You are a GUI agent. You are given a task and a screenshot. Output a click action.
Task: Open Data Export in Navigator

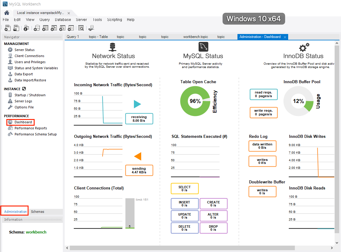click(23, 74)
